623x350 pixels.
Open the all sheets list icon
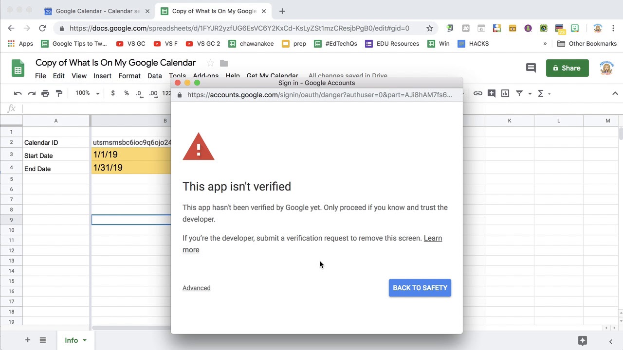(x=43, y=340)
